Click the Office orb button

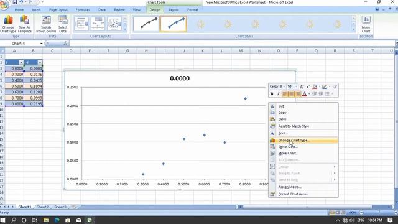tap(4, 4)
